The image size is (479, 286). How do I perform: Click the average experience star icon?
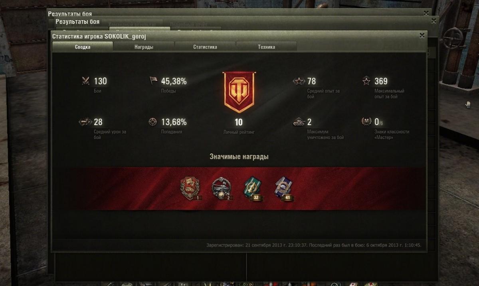tap(299, 81)
